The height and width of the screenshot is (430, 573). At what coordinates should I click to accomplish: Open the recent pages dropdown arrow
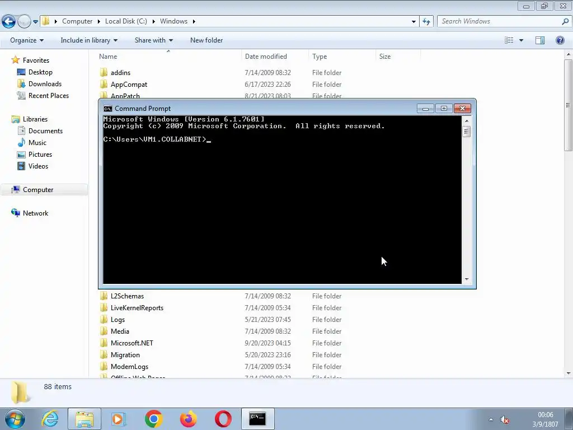coord(35,22)
